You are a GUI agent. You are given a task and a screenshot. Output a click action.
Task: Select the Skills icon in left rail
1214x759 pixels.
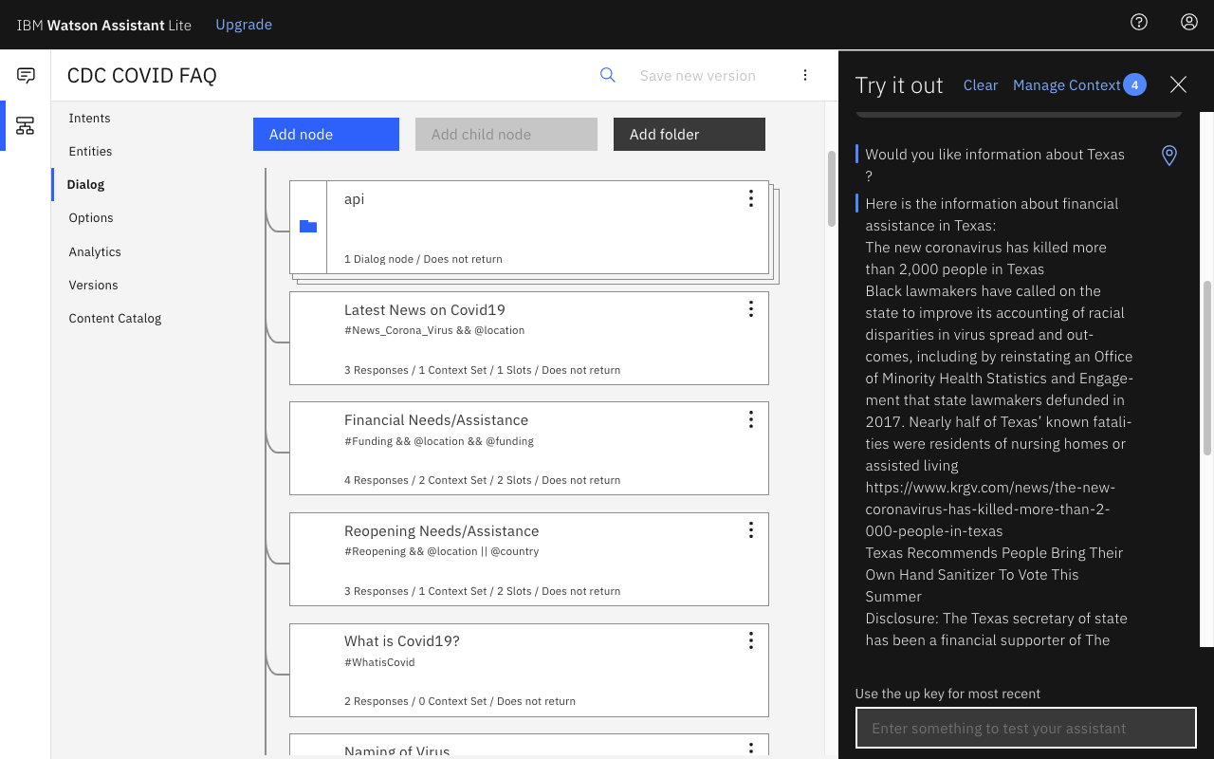coord(26,125)
